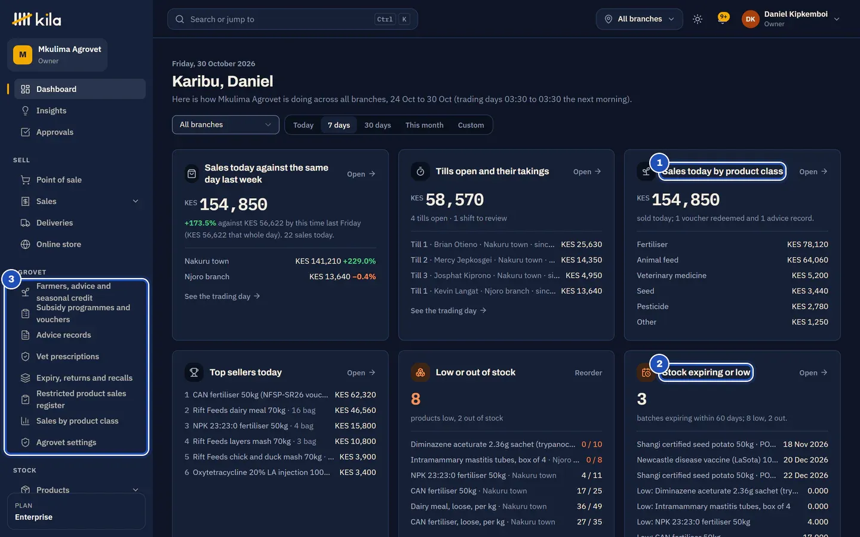Switch to the This month range
The image size is (860, 537).
tap(424, 125)
